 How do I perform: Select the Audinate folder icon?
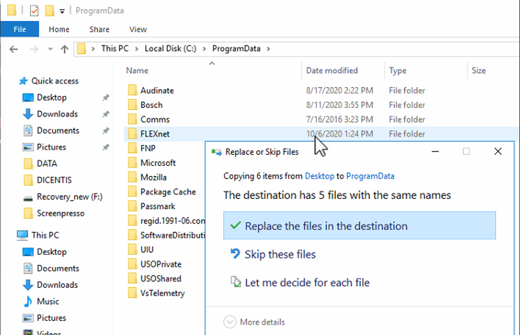pyautogui.click(x=132, y=91)
